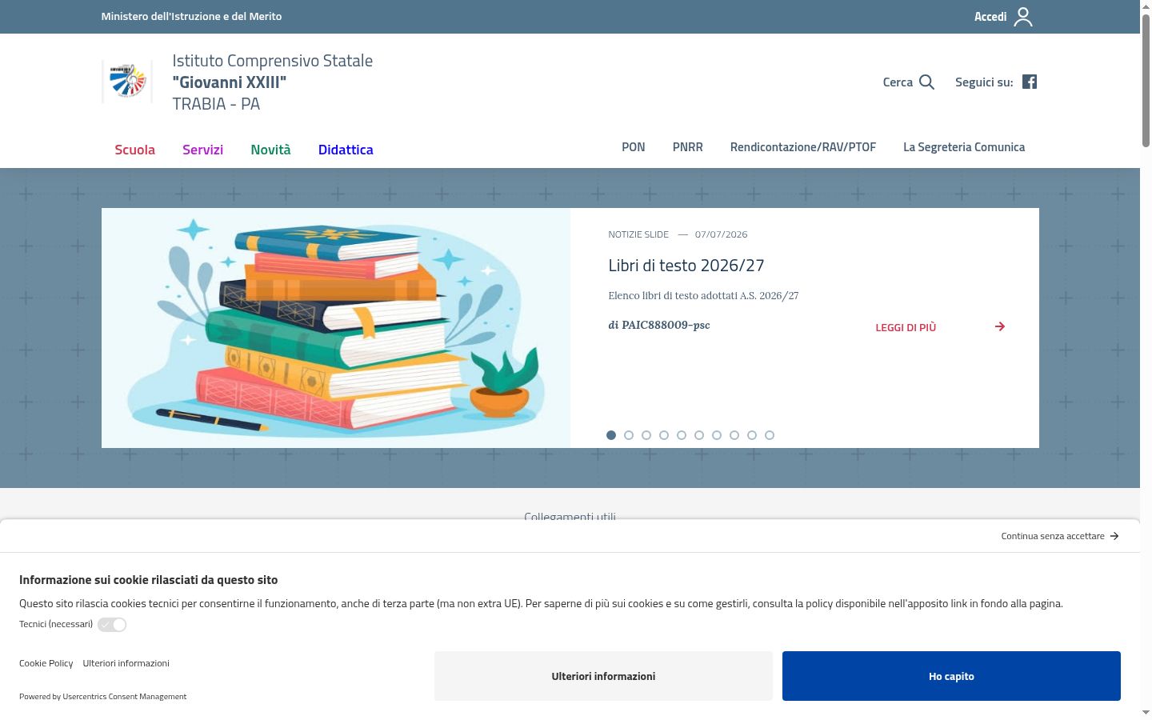The image size is (1152, 720).
Task: Click the page vertical scrollbar thumb
Action: point(1146,80)
